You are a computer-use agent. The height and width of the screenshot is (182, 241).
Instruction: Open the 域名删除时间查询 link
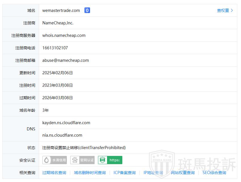point(90,173)
